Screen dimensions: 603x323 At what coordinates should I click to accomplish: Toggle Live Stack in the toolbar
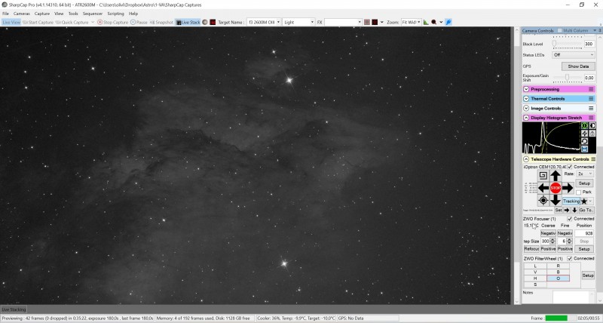[188, 23]
